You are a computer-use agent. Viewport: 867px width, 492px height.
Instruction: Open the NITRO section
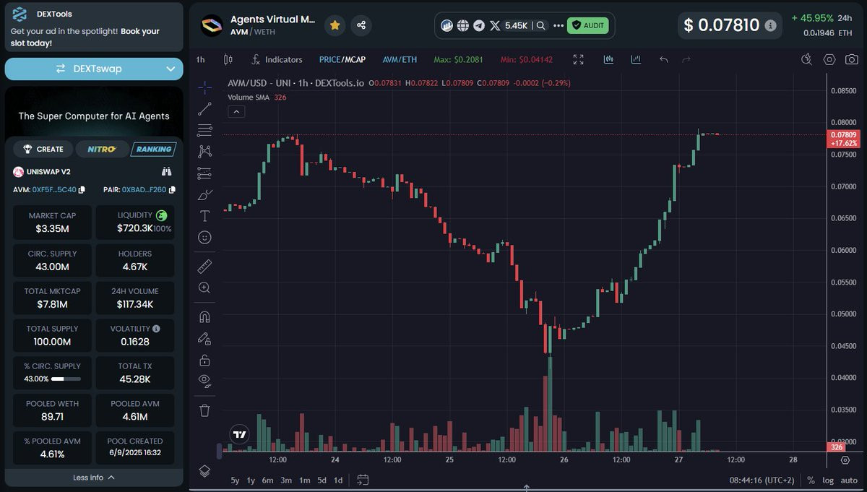(x=101, y=149)
